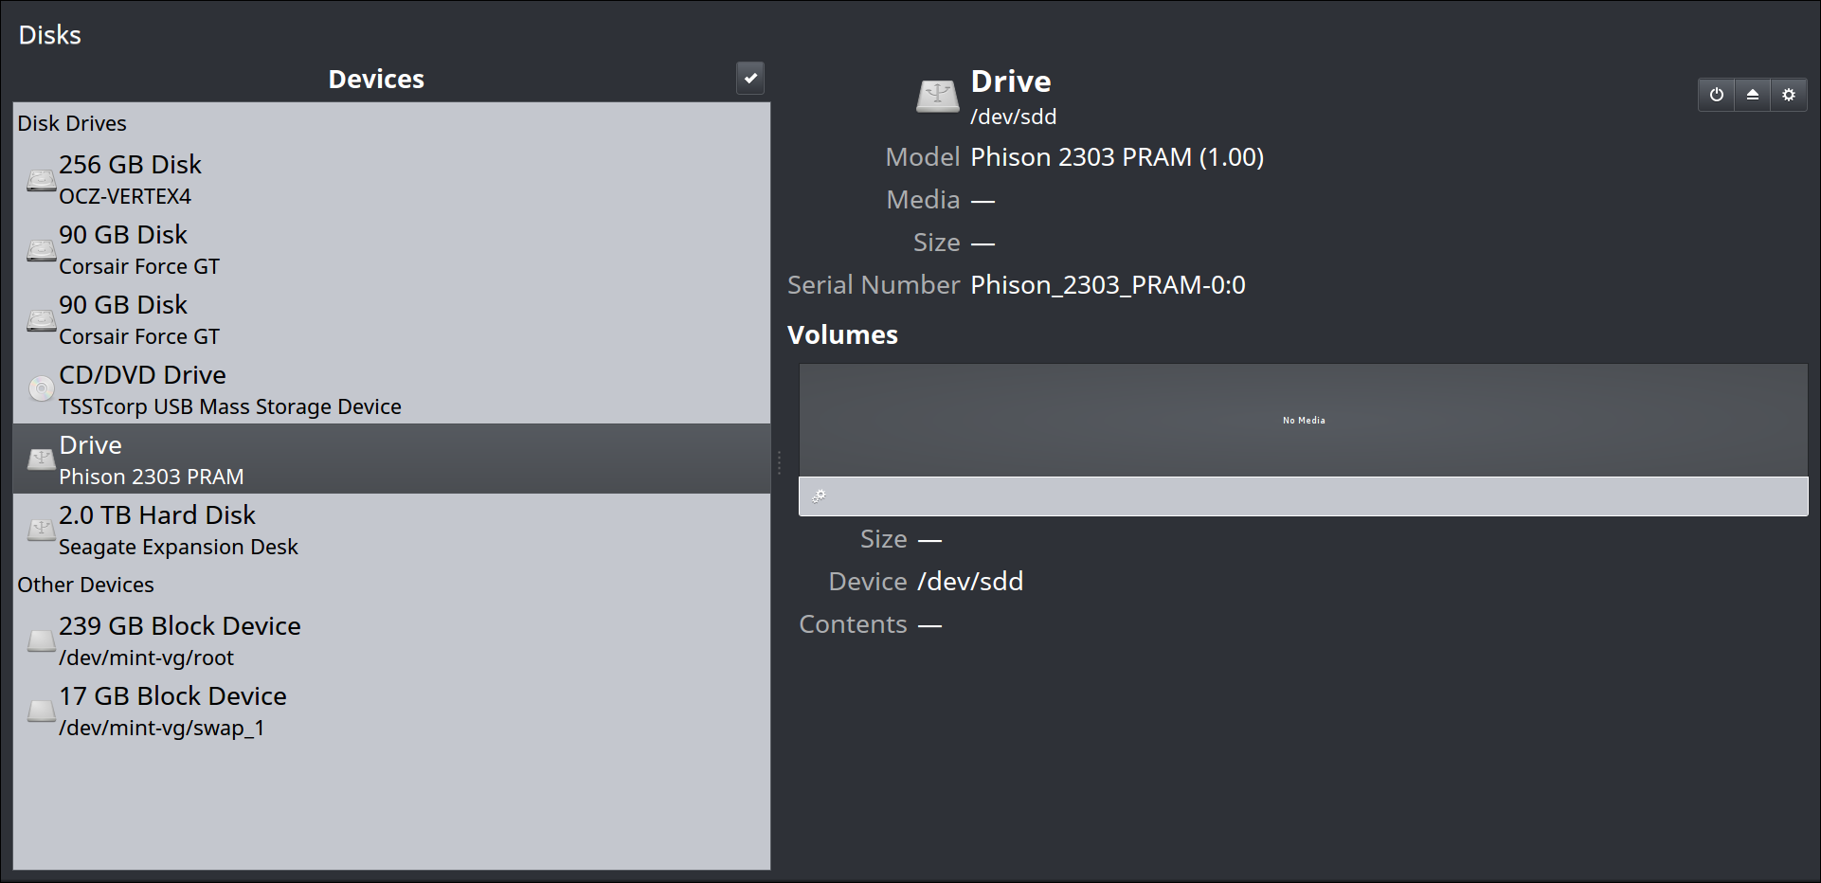Screen dimensions: 1821x883
Task: Eject the Phison drive media
Action: [1752, 95]
